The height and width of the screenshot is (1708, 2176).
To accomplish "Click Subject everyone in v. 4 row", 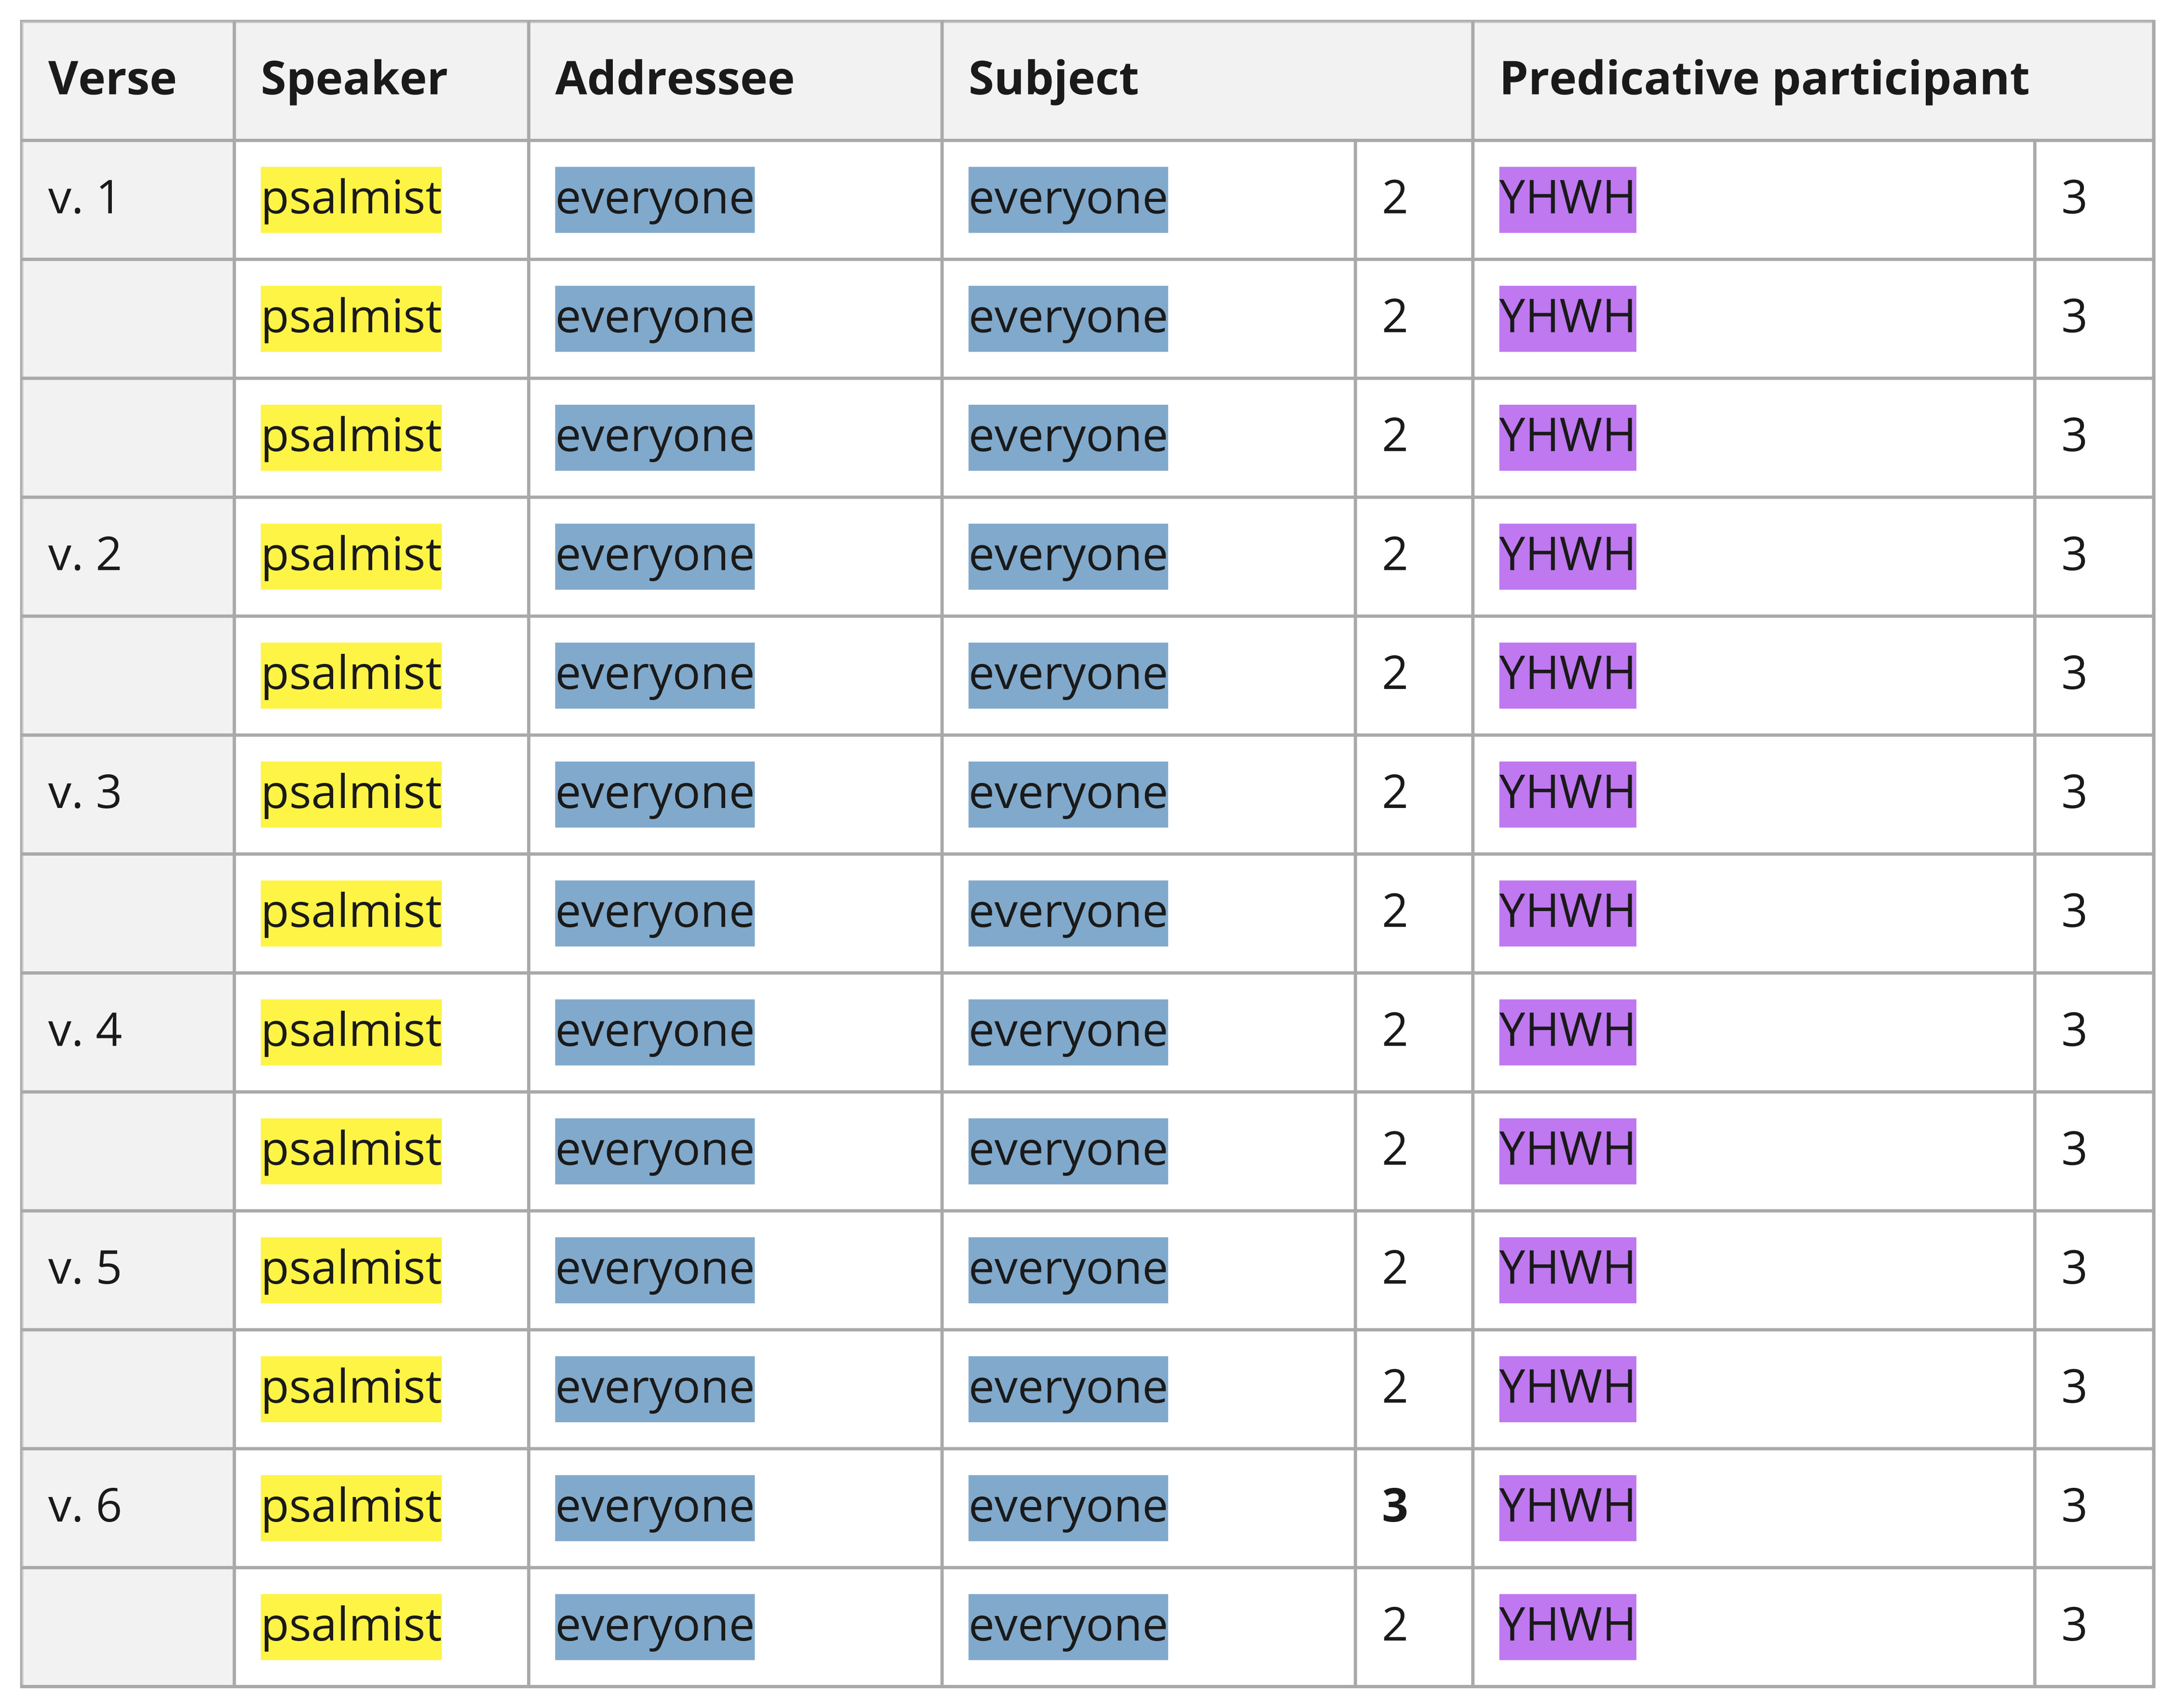I will click(1068, 1032).
